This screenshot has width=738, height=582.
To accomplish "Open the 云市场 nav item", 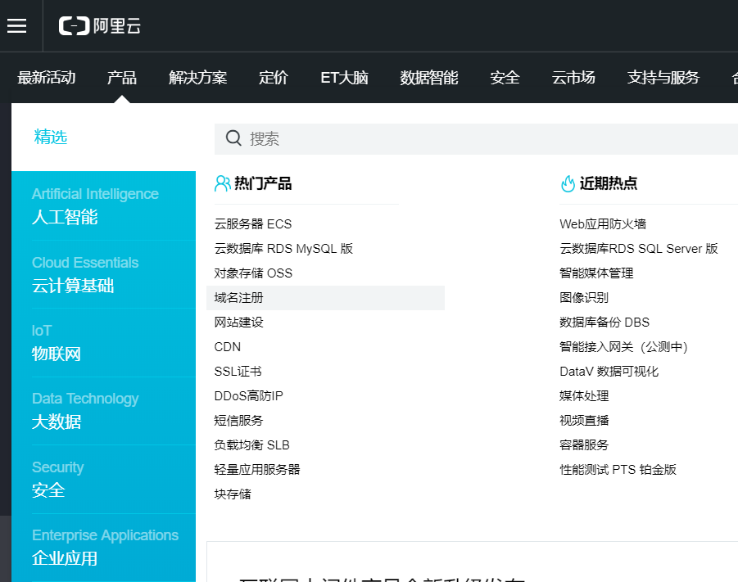I will pyautogui.click(x=573, y=78).
